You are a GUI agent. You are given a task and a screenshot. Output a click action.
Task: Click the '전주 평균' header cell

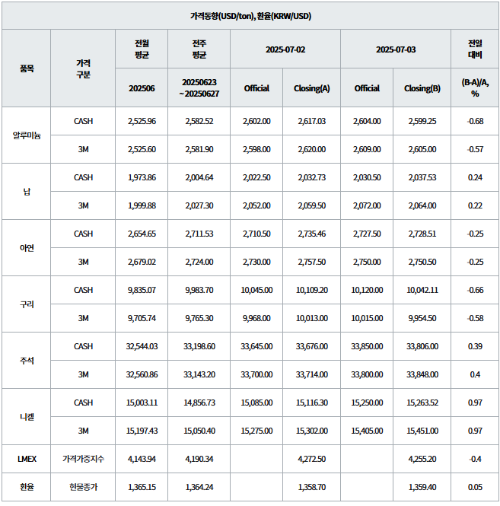[199, 49]
